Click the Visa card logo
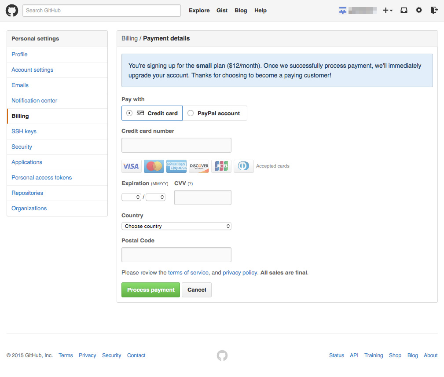The image size is (444, 377). [x=131, y=166]
